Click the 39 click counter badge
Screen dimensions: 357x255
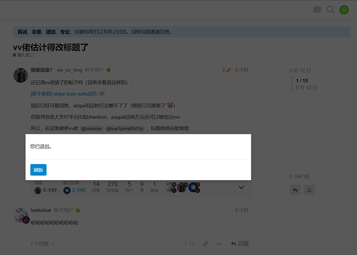101,93
